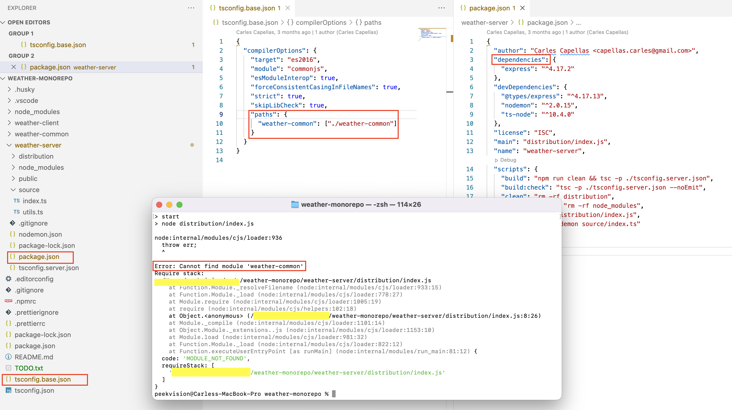Click terminal command prompt line
Image resolution: width=732 pixels, height=410 pixels.
pos(245,394)
